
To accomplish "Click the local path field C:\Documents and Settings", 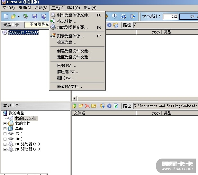I will click(166, 106).
